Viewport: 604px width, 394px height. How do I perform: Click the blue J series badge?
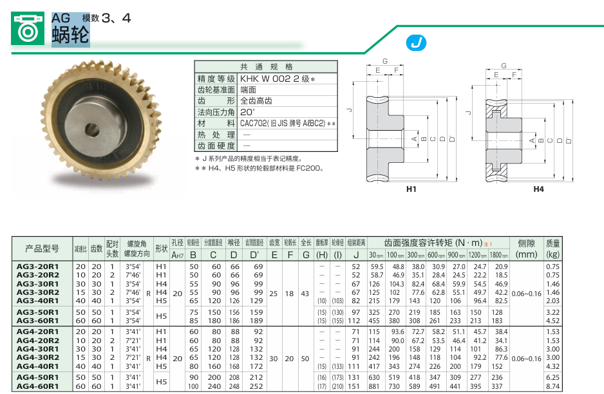(417, 43)
